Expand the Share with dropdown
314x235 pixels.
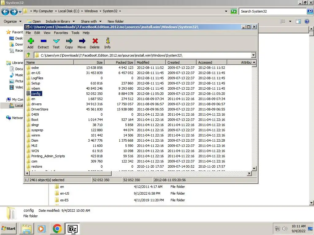pyautogui.click(x=91, y=21)
